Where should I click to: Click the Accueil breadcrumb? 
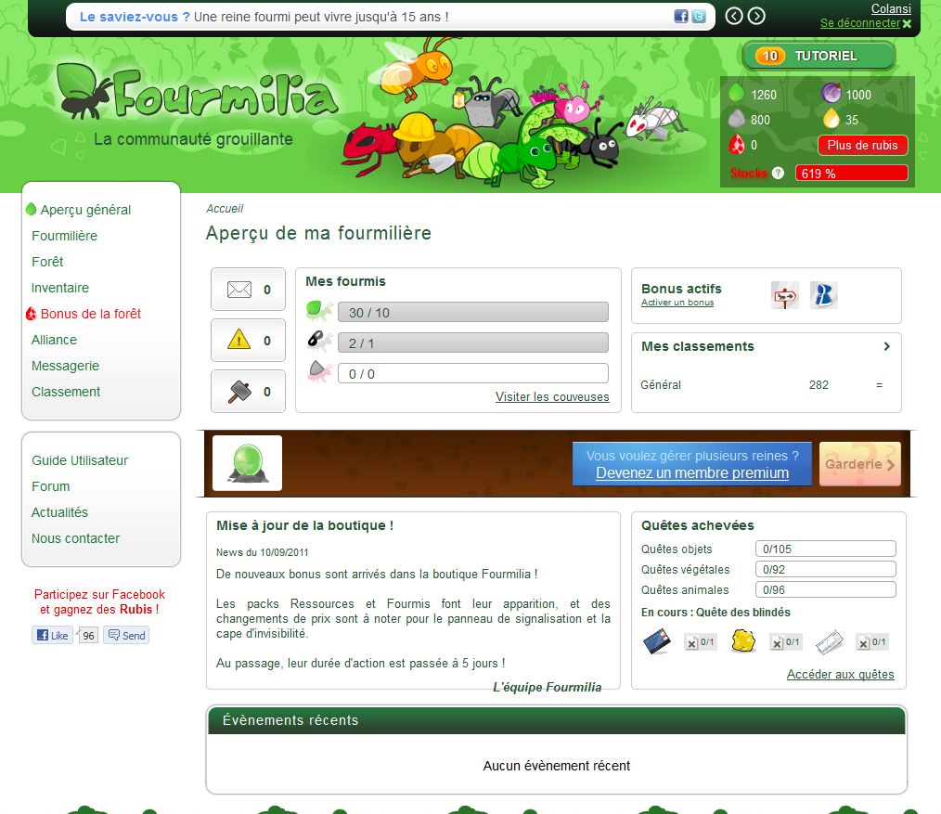225,208
